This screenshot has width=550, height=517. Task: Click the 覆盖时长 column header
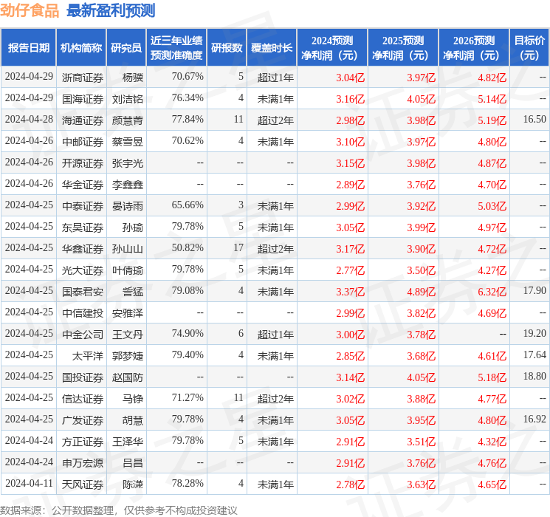pos(272,48)
